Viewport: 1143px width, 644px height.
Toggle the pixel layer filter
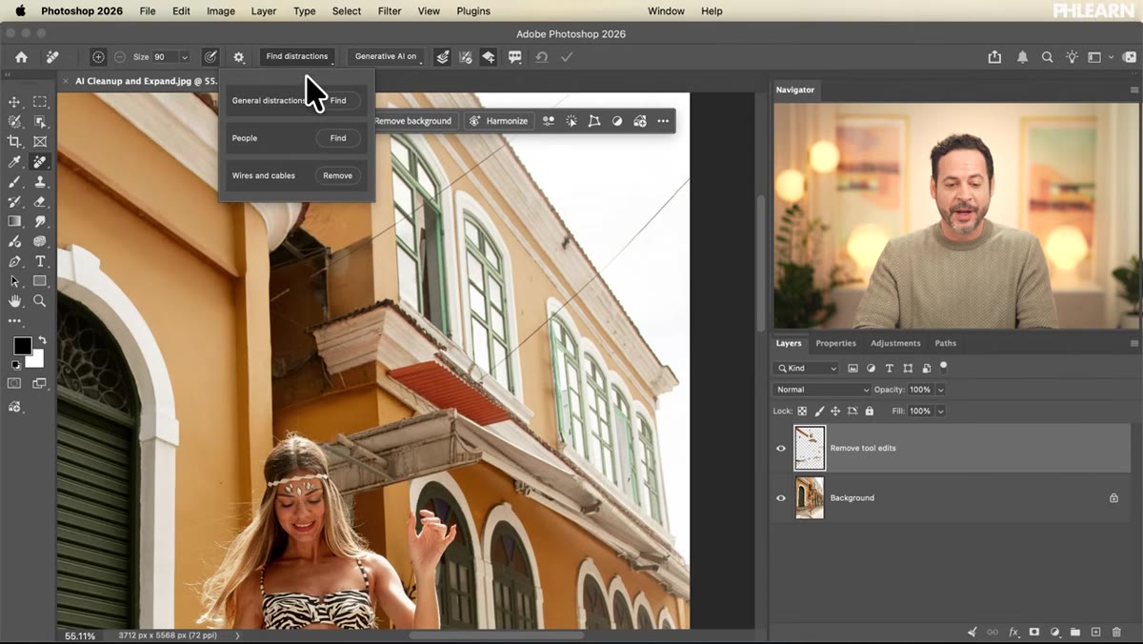852,368
